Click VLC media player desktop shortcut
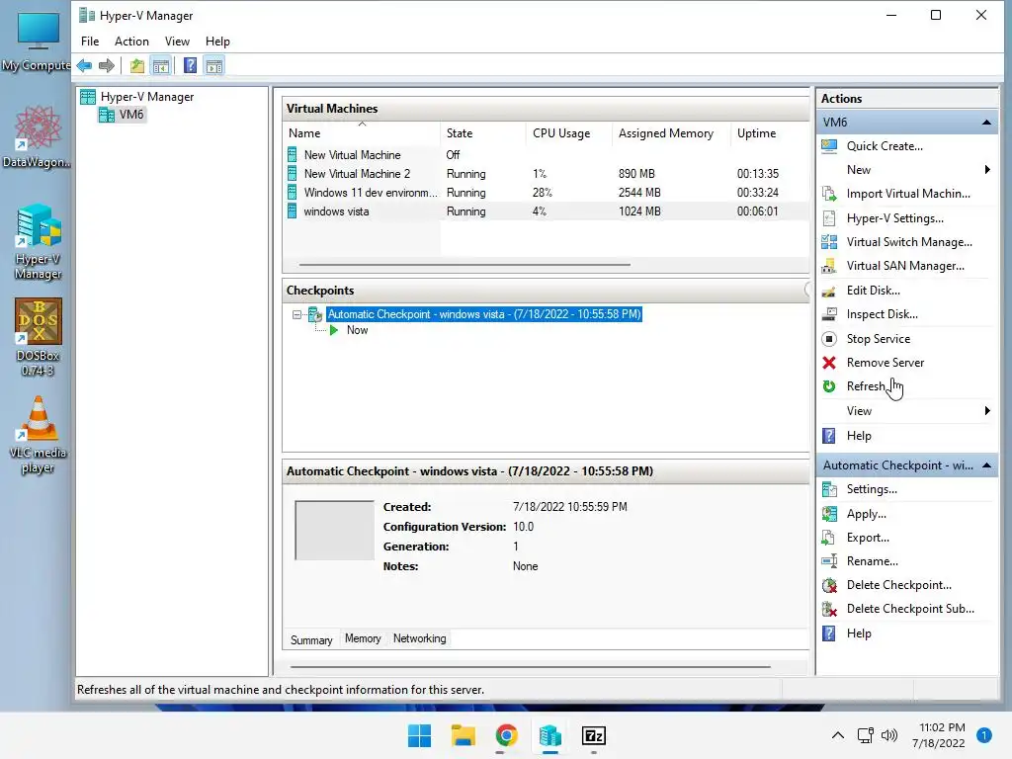The image size is (1012, 759). [39, 435]
